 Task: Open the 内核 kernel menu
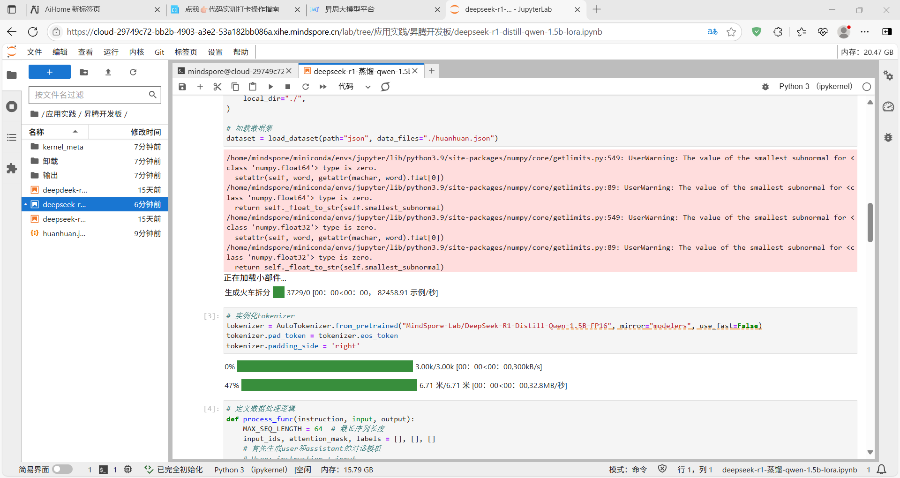coord(136,52)
